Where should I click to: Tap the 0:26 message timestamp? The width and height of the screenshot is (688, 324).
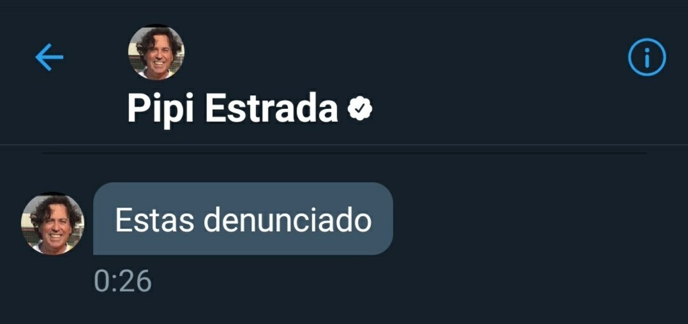pos(123,282)
